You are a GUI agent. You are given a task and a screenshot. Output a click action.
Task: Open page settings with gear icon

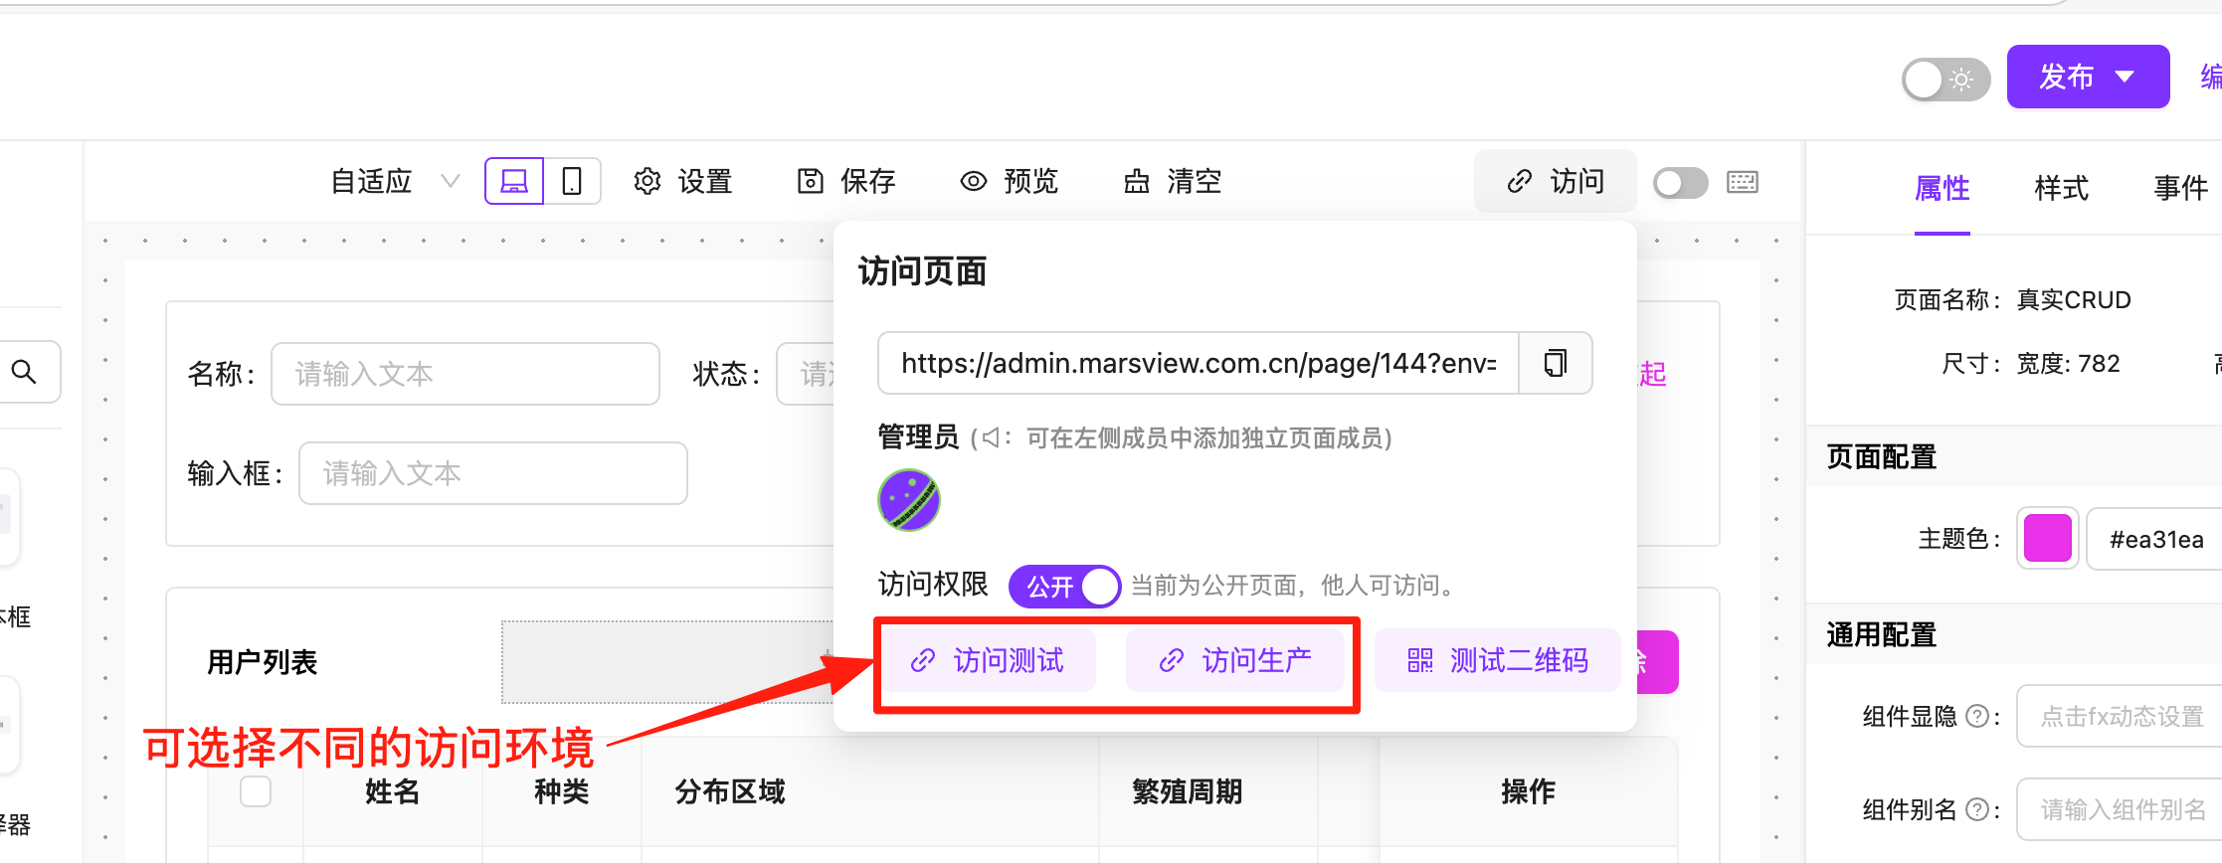click(x=682, y=181)
